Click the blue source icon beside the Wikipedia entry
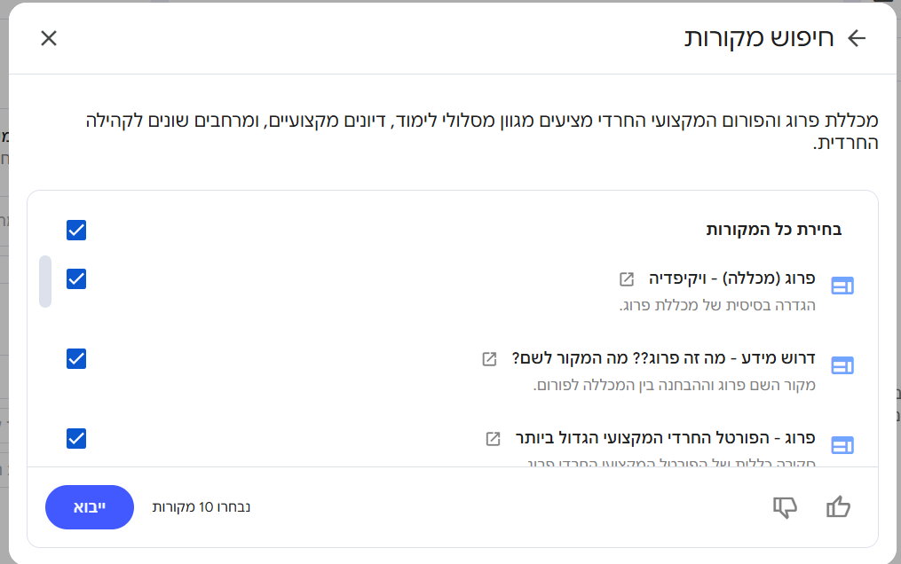Viewport: 901px width, 564px height. (x=842, y=285)
